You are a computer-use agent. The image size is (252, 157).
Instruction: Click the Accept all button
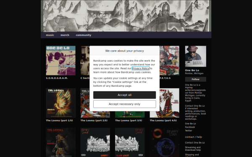tap(125, 95)
